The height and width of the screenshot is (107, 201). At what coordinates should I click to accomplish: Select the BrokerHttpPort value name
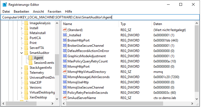pyautogui.click(x=79, y=40)
